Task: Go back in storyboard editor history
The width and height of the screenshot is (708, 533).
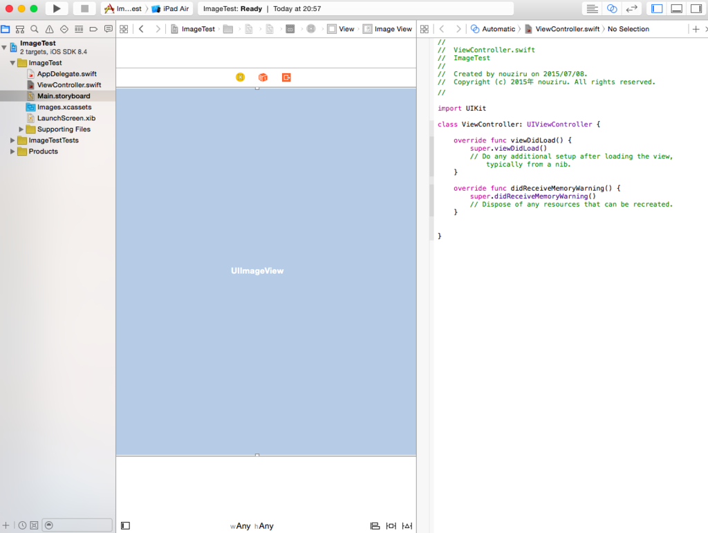Action: [x=141, y=29]
